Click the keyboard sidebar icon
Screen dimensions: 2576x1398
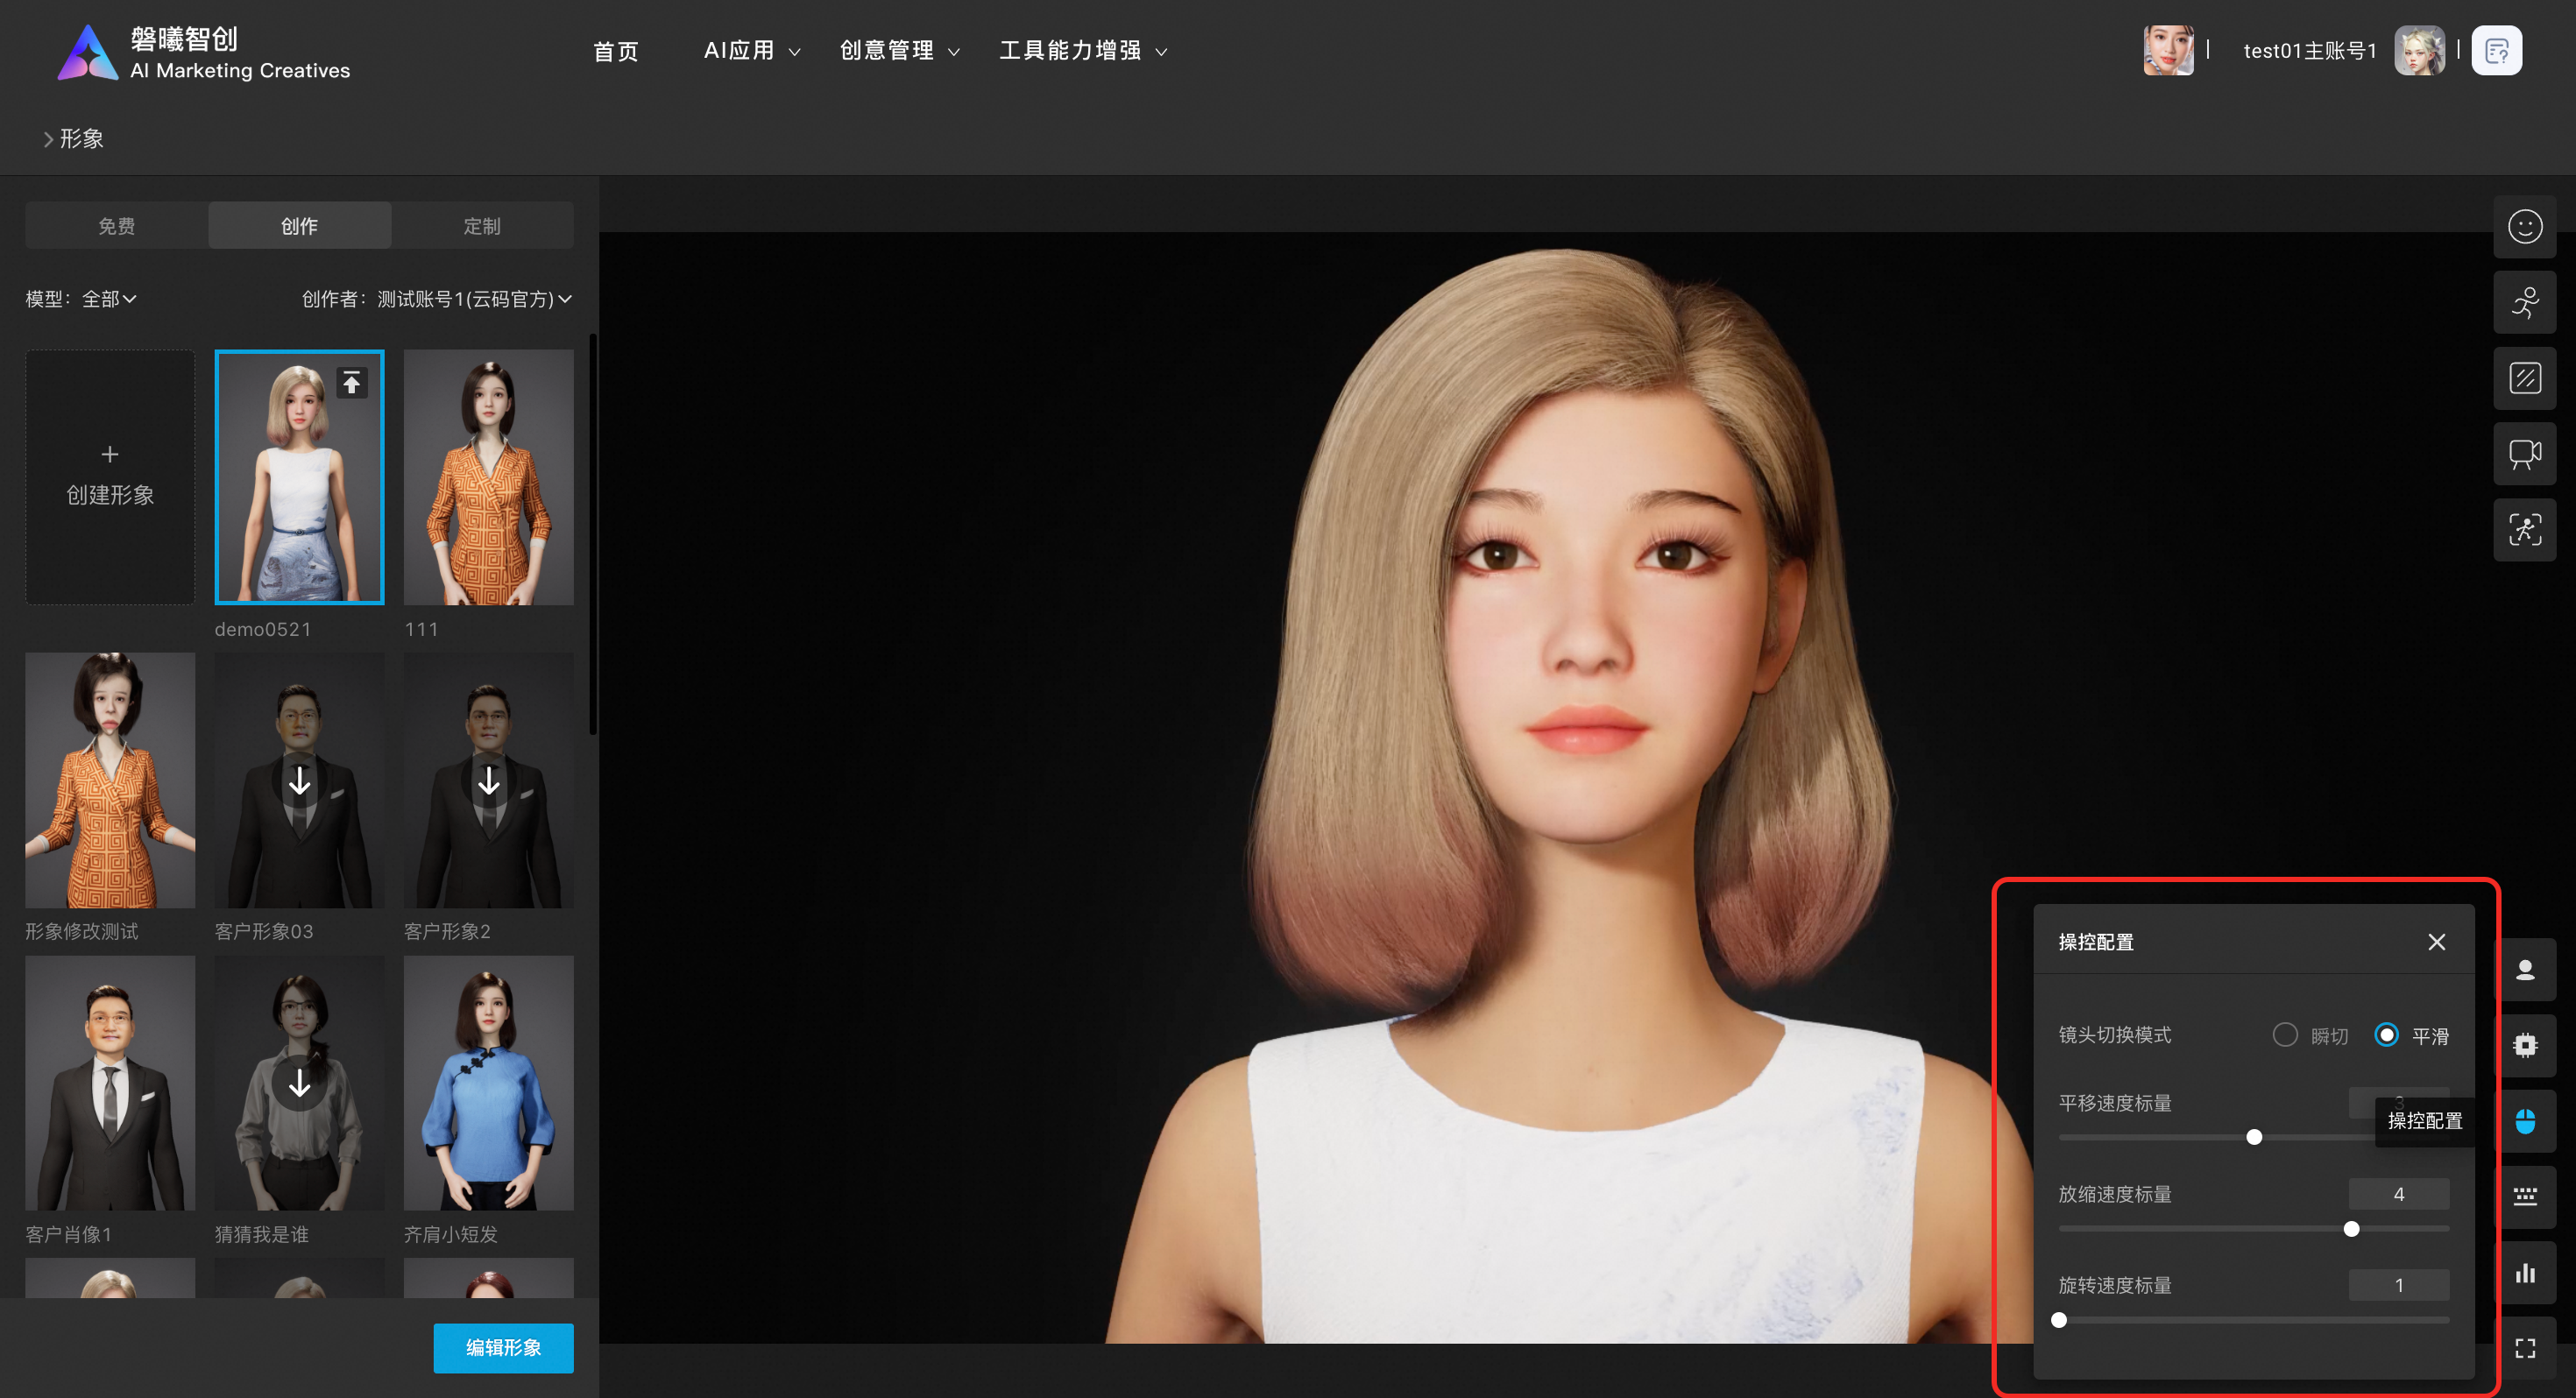point(2526,1197)
